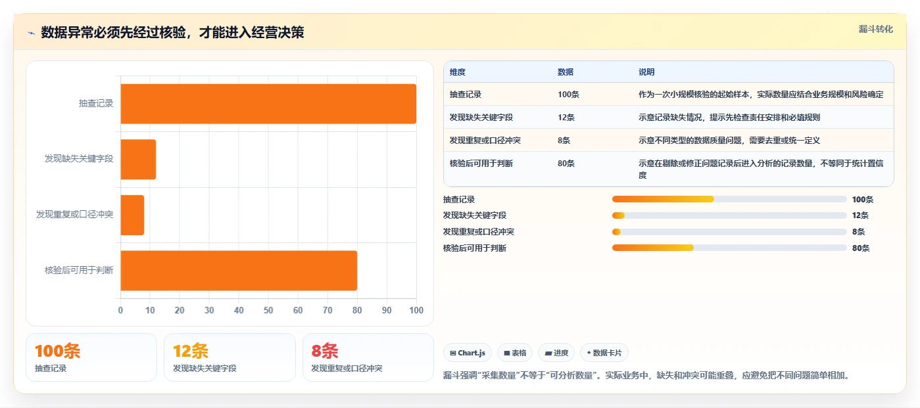Click the 发现缺失关键字段 progress bar showing 12条

coord(729,215)
